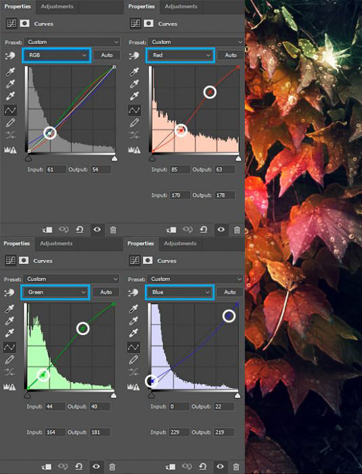Open the Green channel dropdown
Viewport: 362px width, 474px height.
[55, 293]
